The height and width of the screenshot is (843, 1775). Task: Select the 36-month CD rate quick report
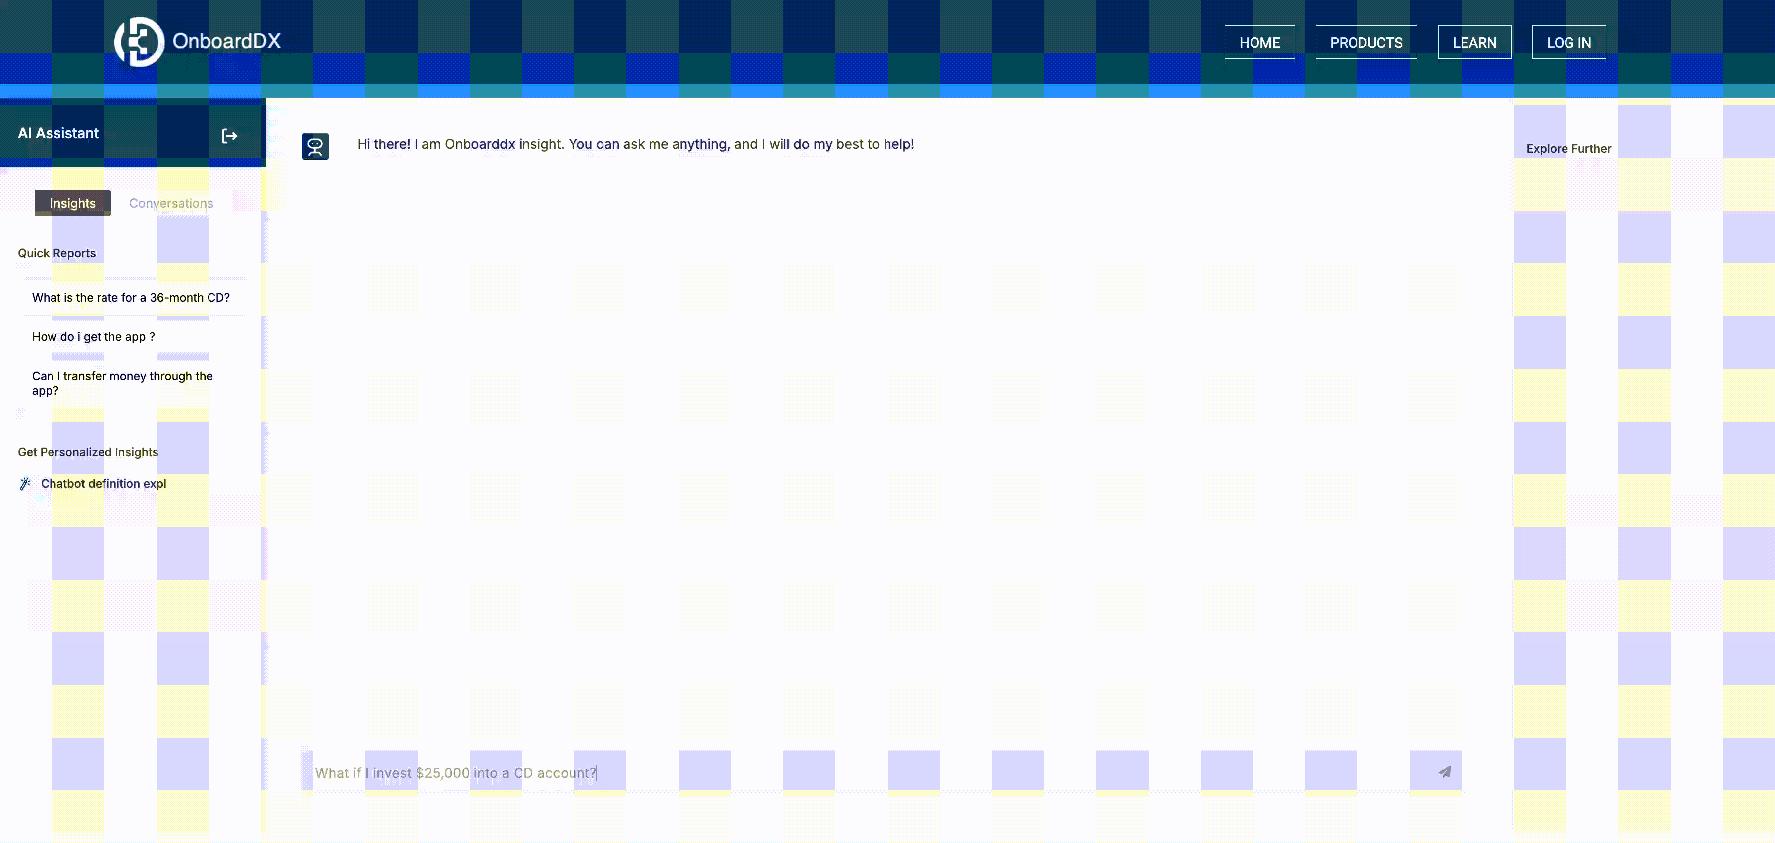coord(130,297)
